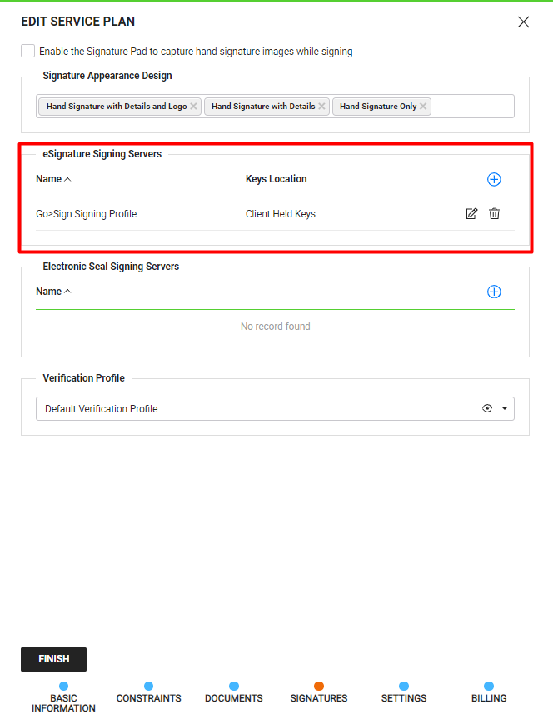Select the Settings step

[x=404, y=687]
